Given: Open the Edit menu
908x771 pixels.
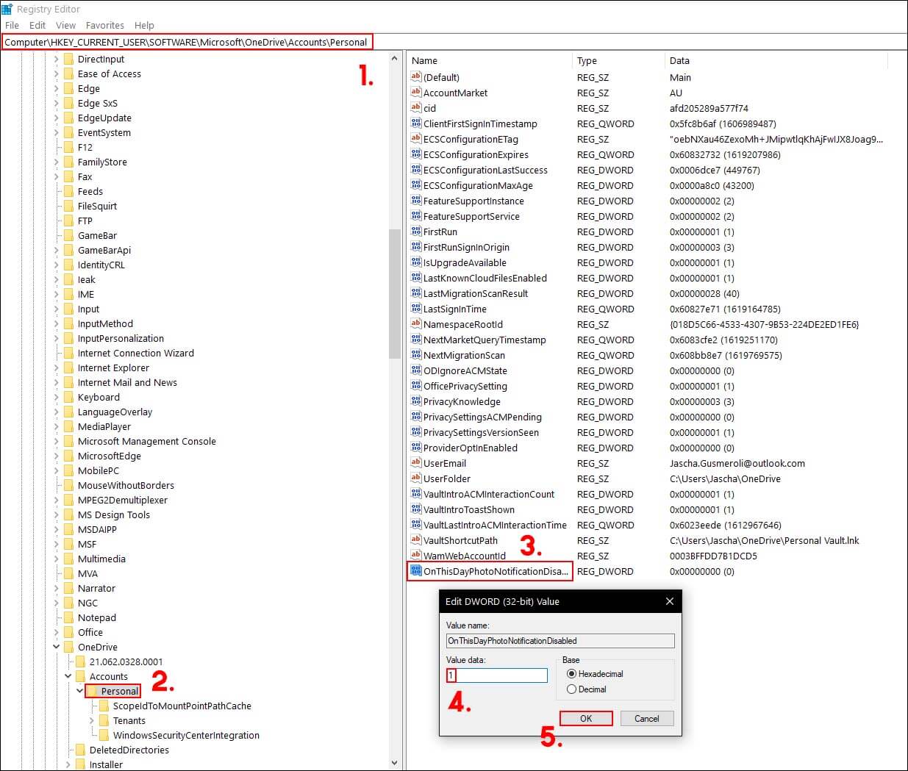Looking at the screenshot, I should (x=37, y=25).
